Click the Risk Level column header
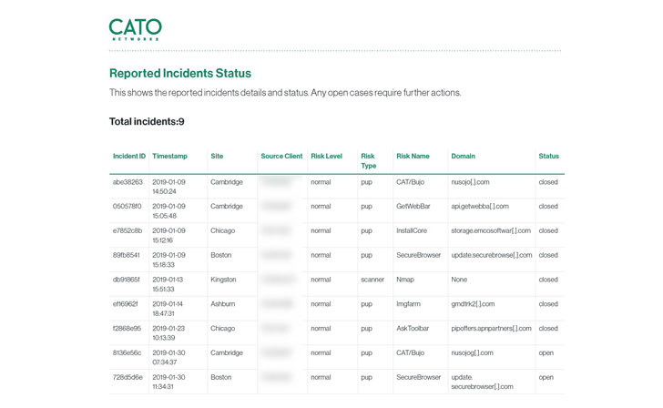Screen dimensions: 663x408 [x=326, y=157]
